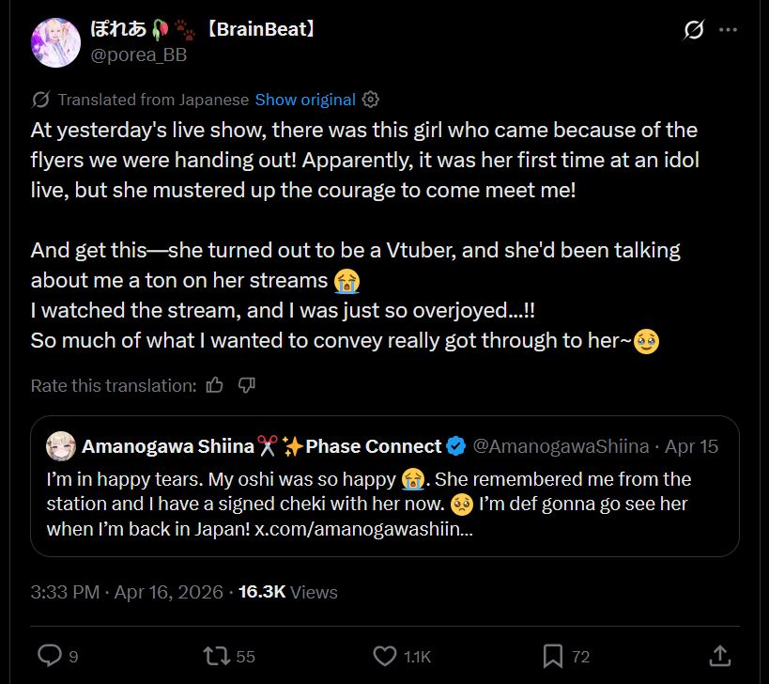
Task: Click the reply speech bubble icon
Action: point(50,656)
